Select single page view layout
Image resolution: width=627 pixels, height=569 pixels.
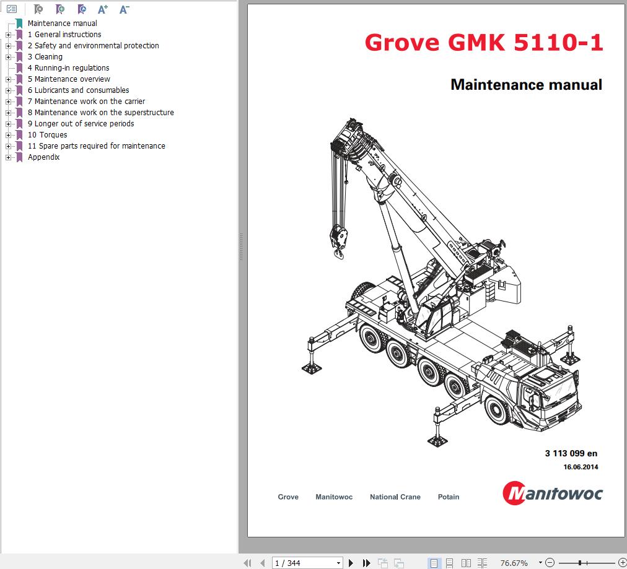[x=434, y=563]
